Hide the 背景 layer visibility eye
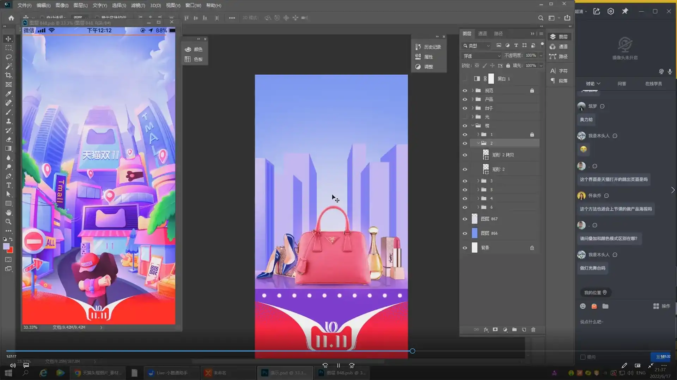This screenshot has height=380, width=677. pyautogui.click(x=465, y=248)
